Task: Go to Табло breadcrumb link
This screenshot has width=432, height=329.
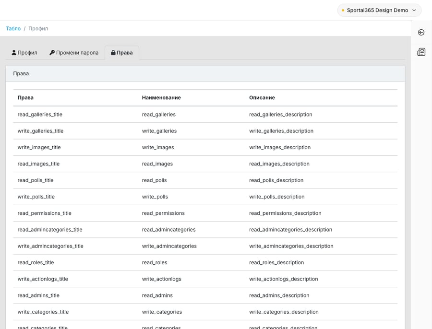Action: [13, 29]
